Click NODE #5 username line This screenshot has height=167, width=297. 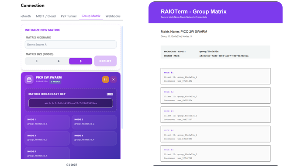178,158
